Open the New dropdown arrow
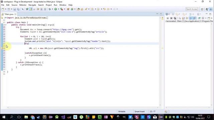 (x=6, y=9)
